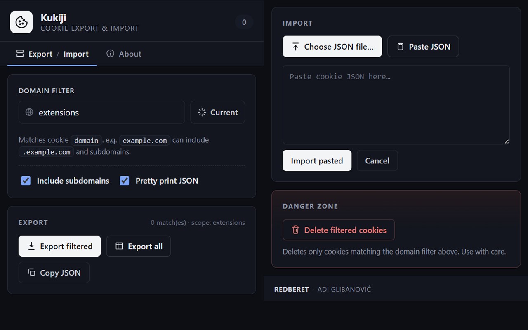The height and width of the screenshot is (330, 528).
Task: Click the copy icon on Copy JSON
Action: click(31, 272)
